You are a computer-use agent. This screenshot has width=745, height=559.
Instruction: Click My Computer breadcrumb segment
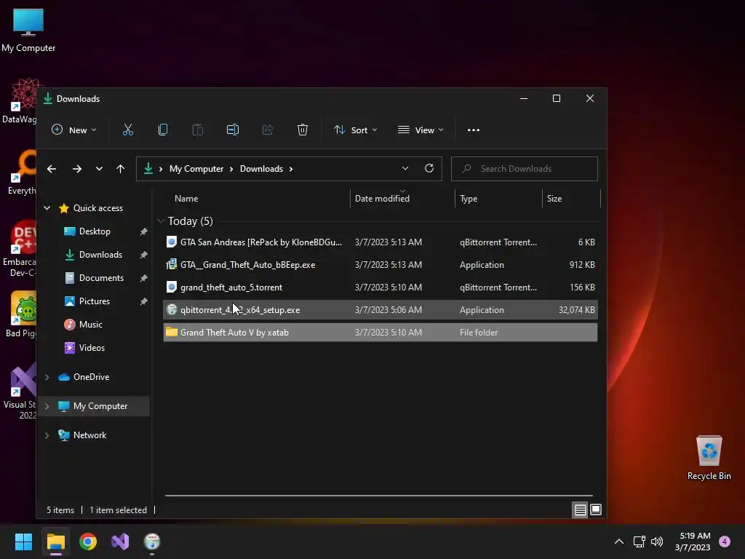(196, 169)
